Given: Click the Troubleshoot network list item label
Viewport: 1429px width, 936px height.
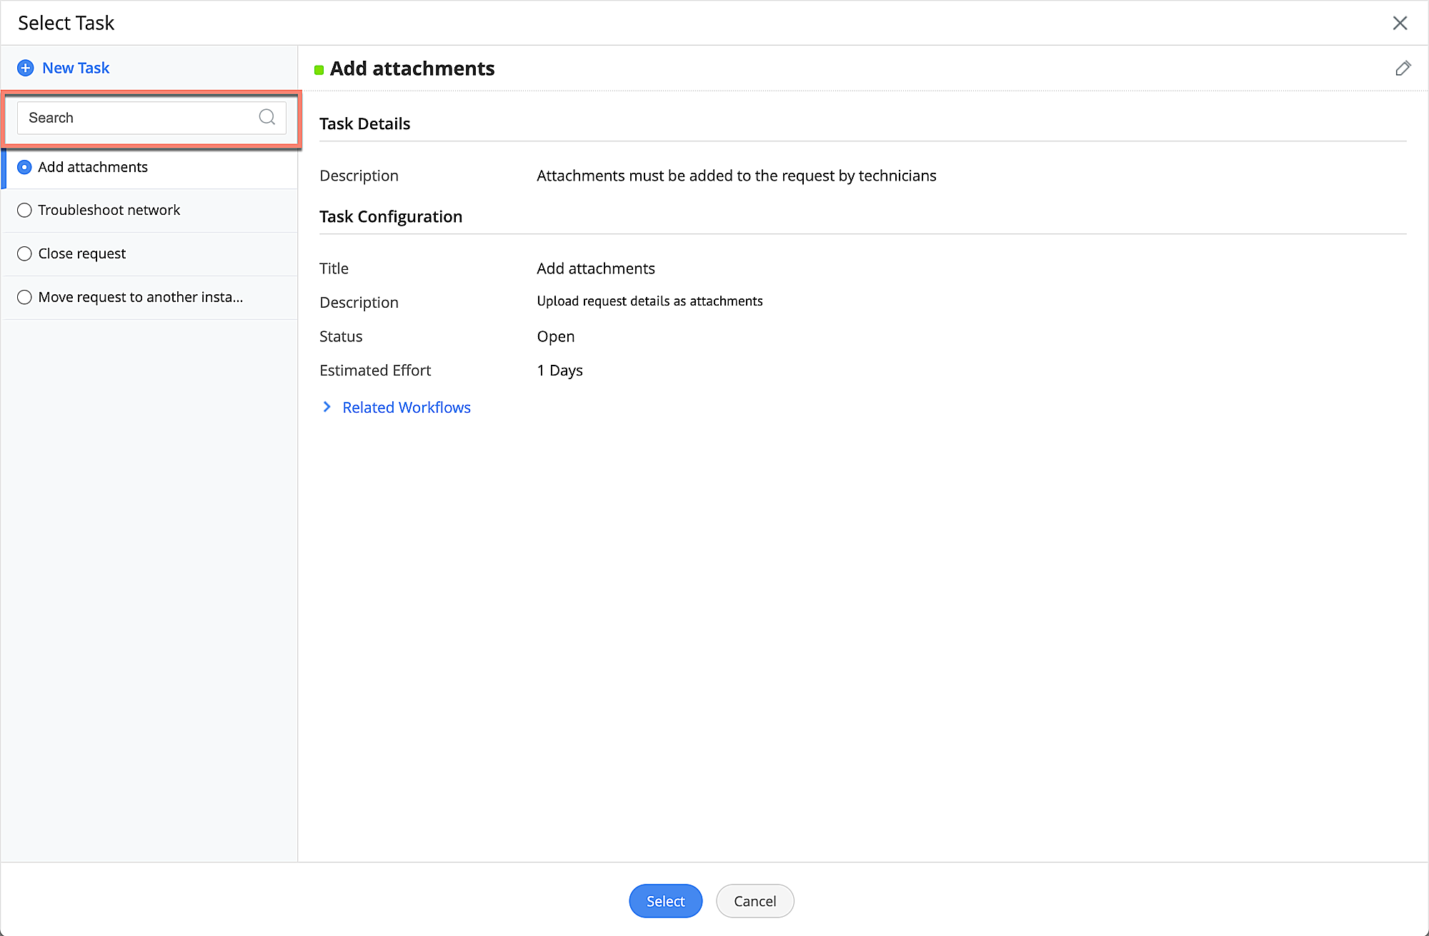Looking at the screenshot, I should pyautogui.click(x=109, y=210).
